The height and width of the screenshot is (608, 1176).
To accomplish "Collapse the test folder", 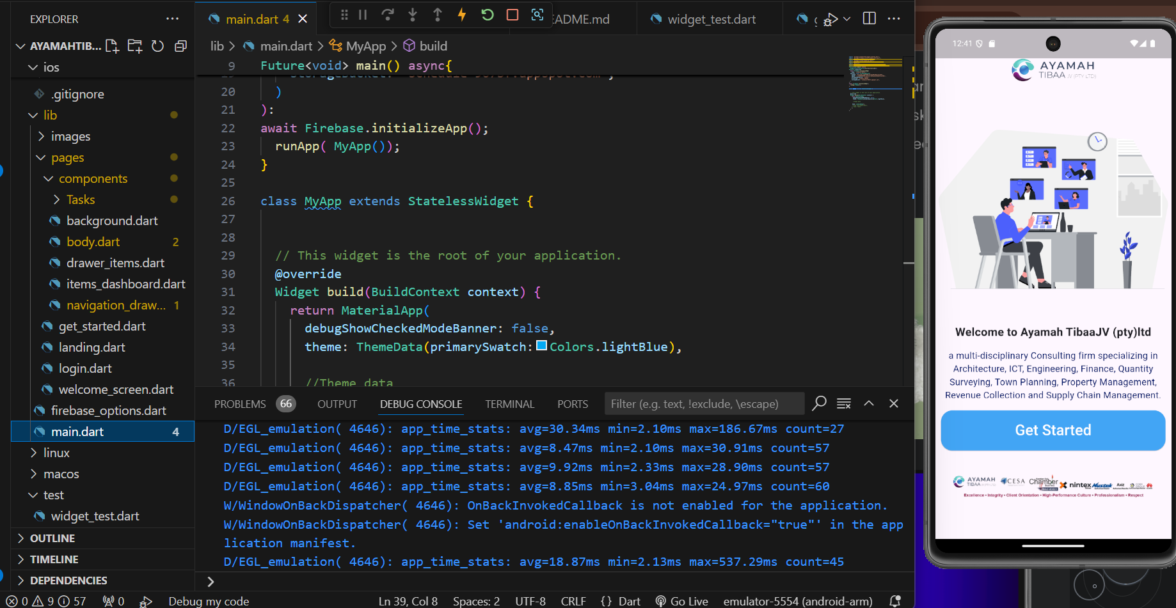I will [33, 495].
